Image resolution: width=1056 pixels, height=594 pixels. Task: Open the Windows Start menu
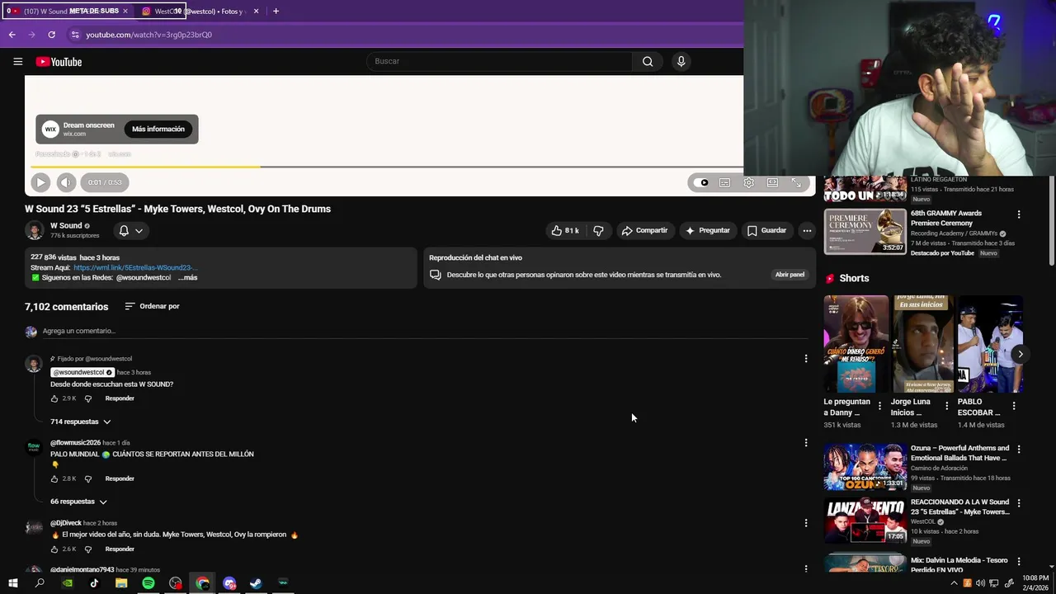pyautogui.click(x=12, y=583)
